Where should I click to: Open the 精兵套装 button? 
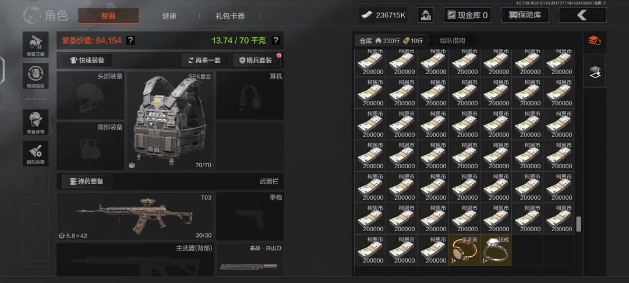pos(257,60)
